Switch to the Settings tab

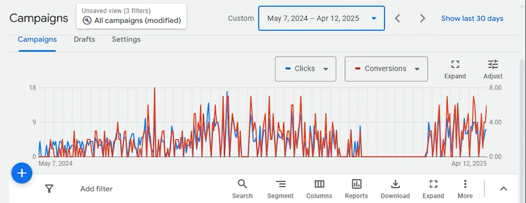click(126, 39)
